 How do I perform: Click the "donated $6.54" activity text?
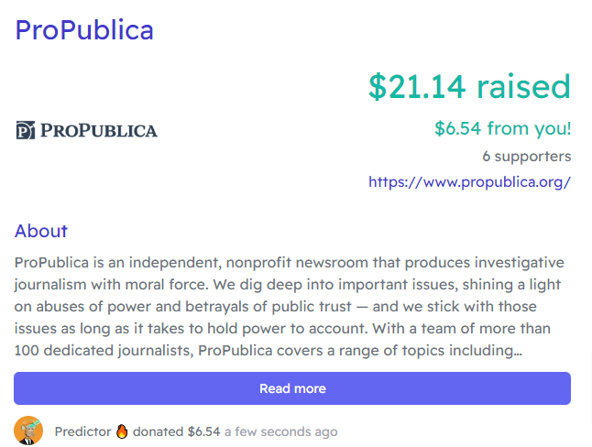click(176, 431)
